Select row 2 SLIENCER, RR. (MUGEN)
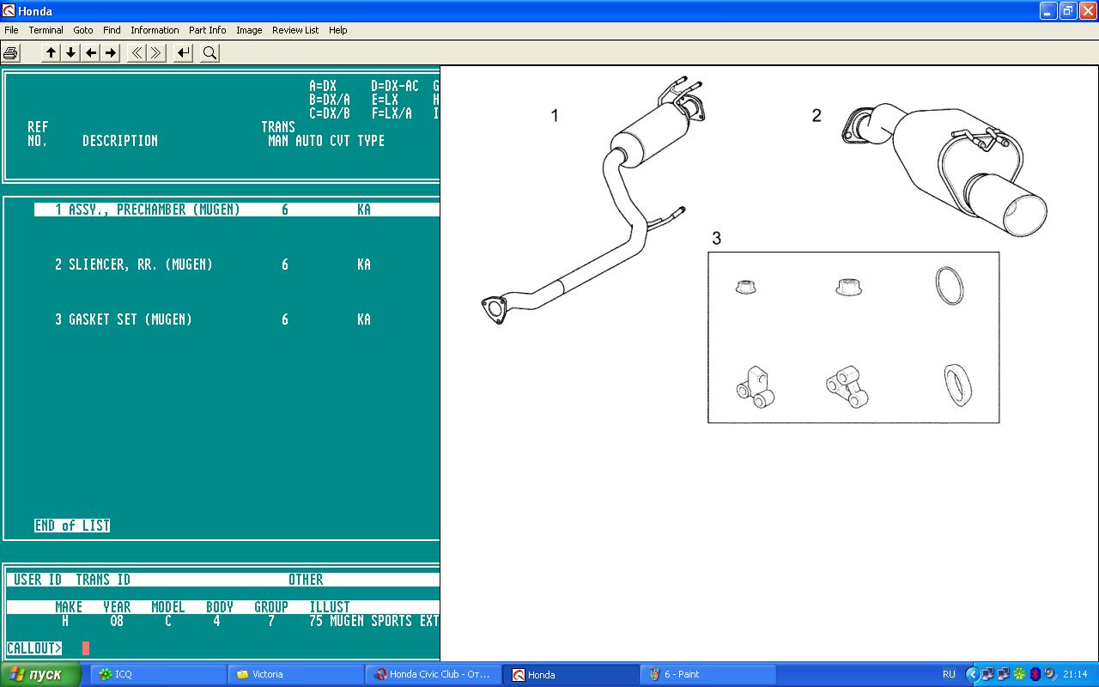This screenshot has height=687, width=1099. [x=237, y=264]
